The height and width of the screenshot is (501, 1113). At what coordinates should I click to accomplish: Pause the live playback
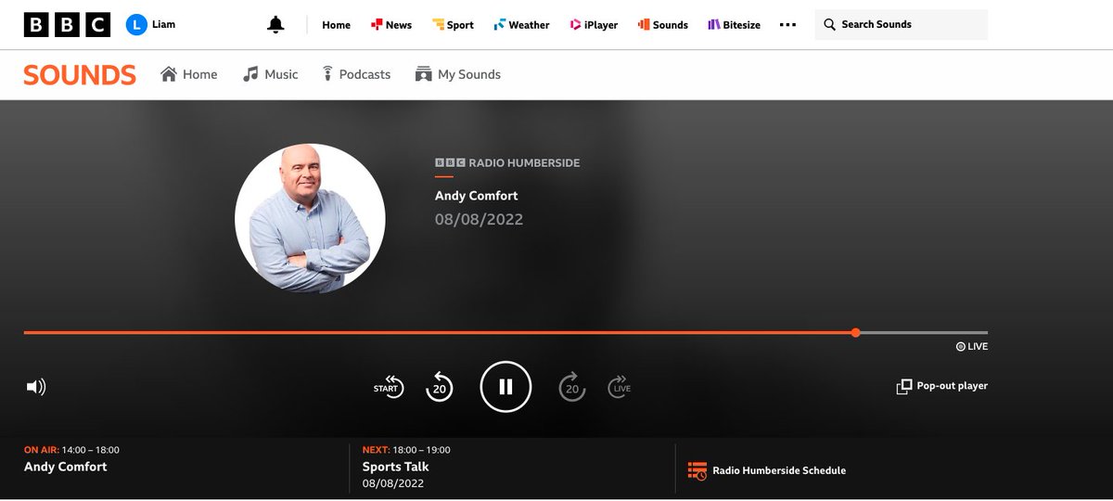point(505,387)
